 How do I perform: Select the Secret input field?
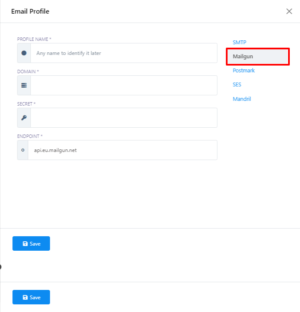[x=124, y=118]
